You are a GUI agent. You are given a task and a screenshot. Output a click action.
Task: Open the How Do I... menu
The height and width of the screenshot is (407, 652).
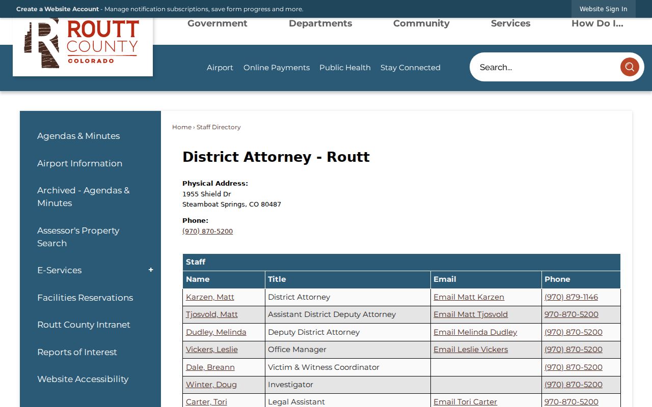[x=597, y=23]
